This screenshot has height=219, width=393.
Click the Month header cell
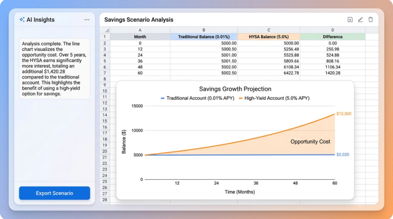(140, 37)
